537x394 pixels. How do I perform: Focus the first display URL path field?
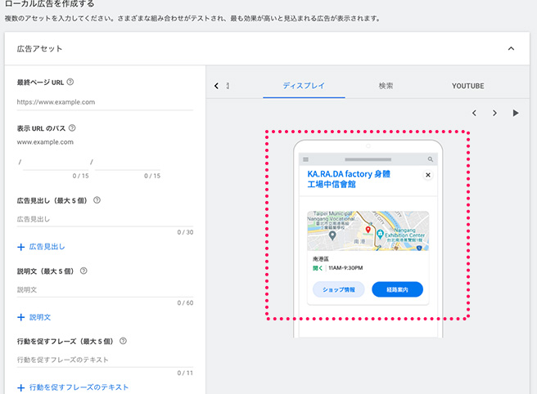[56, 163]
